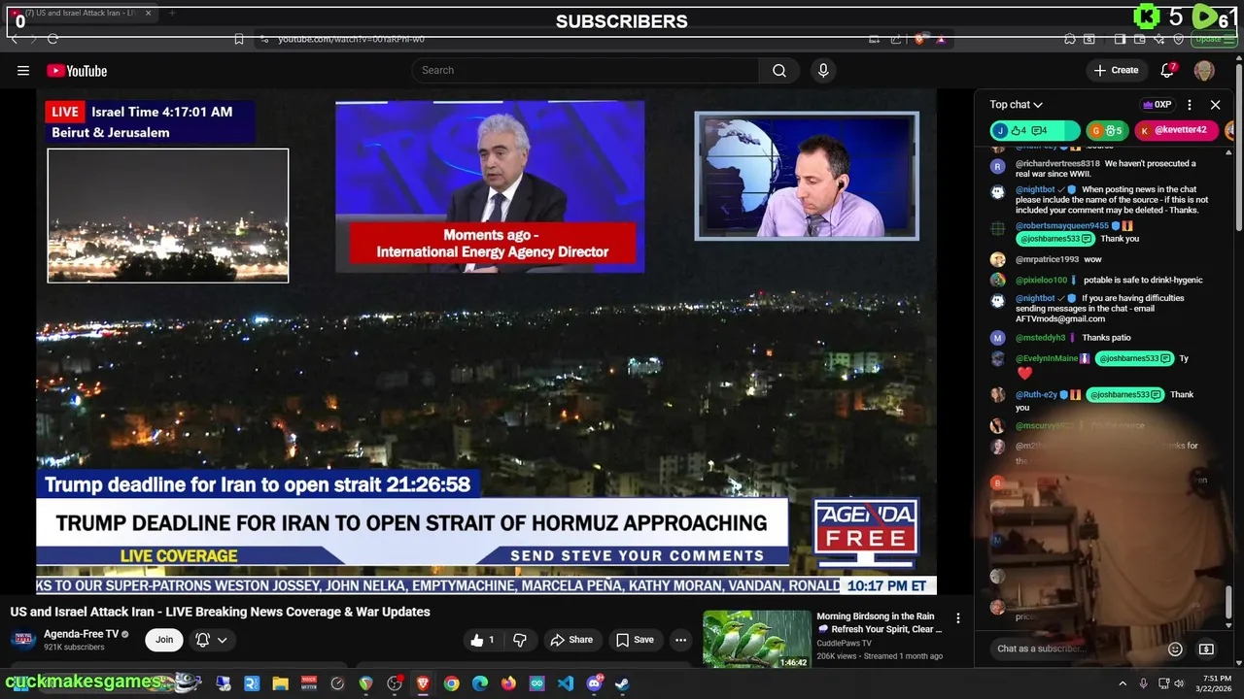
Task: Open Google Chrome from taskbar
Action: (451, 683)
